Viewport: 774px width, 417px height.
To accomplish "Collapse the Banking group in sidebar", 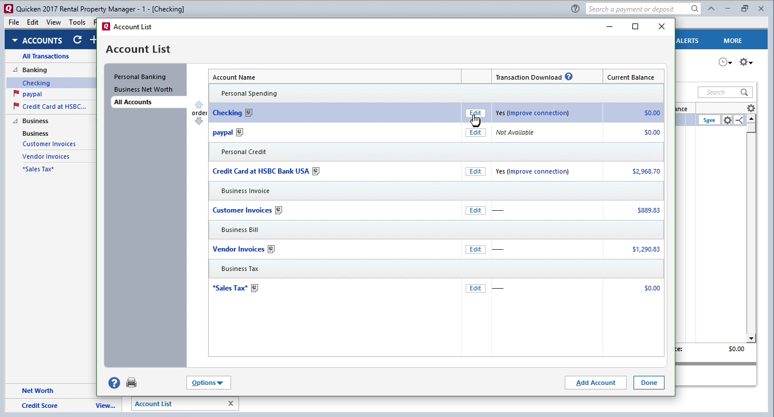I will 15,70.
